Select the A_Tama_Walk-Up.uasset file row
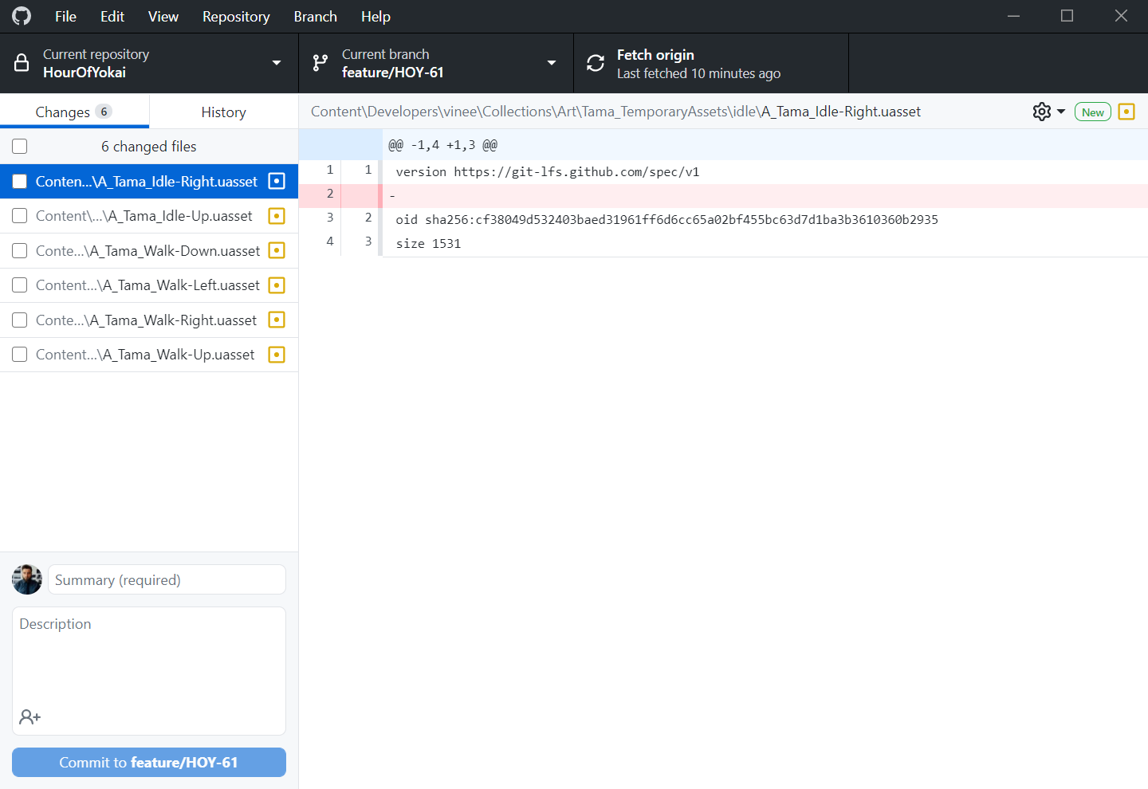 point(149,355)
